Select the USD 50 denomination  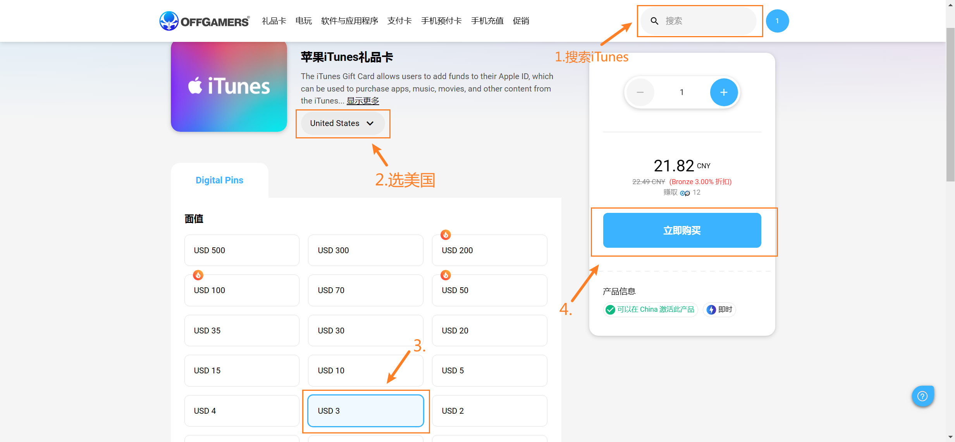click(x=489, y=290)
